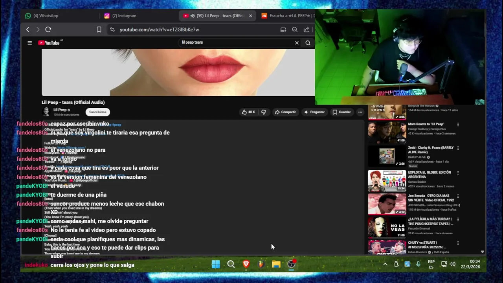Open EXPLOTA EL GLOBO EDICIÓN ARGENTINA thumbnail
Viewport: 503px width, 283px height.
click(x=387, y=180)
